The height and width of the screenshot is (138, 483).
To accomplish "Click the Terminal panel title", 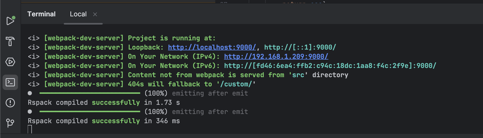I will tap(41, 14).
